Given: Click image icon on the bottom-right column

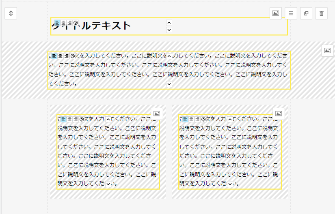Looking at the screenshot, I should (279, 114).
